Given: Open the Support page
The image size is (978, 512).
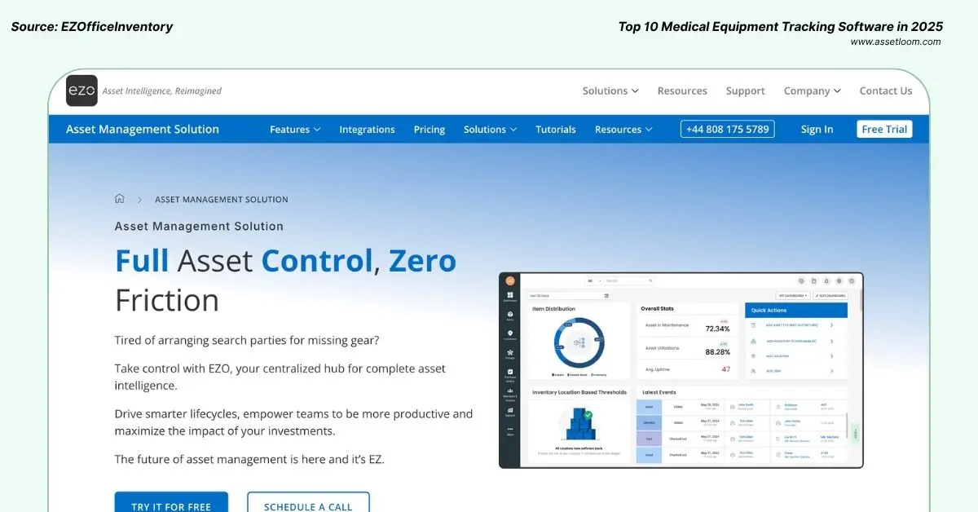Looking at the screenshot, I should [745, 91].
